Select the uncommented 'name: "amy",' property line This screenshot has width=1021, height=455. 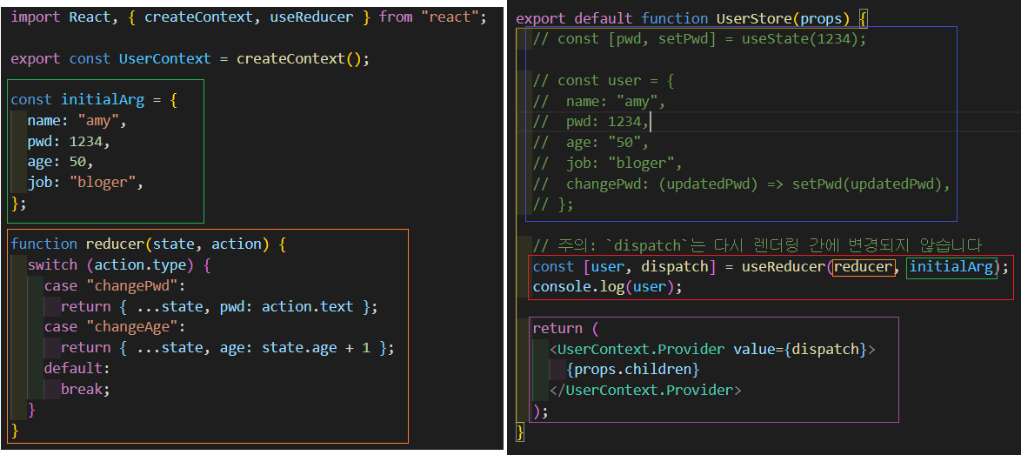77,121
